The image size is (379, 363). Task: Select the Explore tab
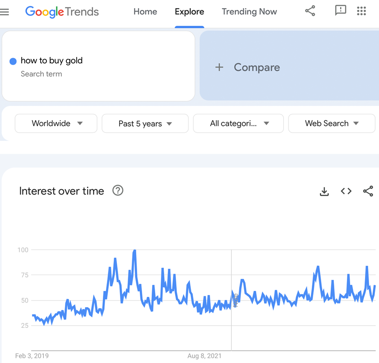(x=189, y=12)
